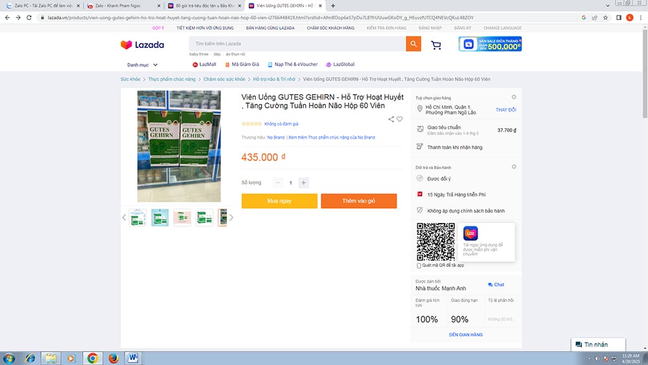Screen dimensions: 648x365
Task: Click the Windows Start button
Action: [8, 358]
